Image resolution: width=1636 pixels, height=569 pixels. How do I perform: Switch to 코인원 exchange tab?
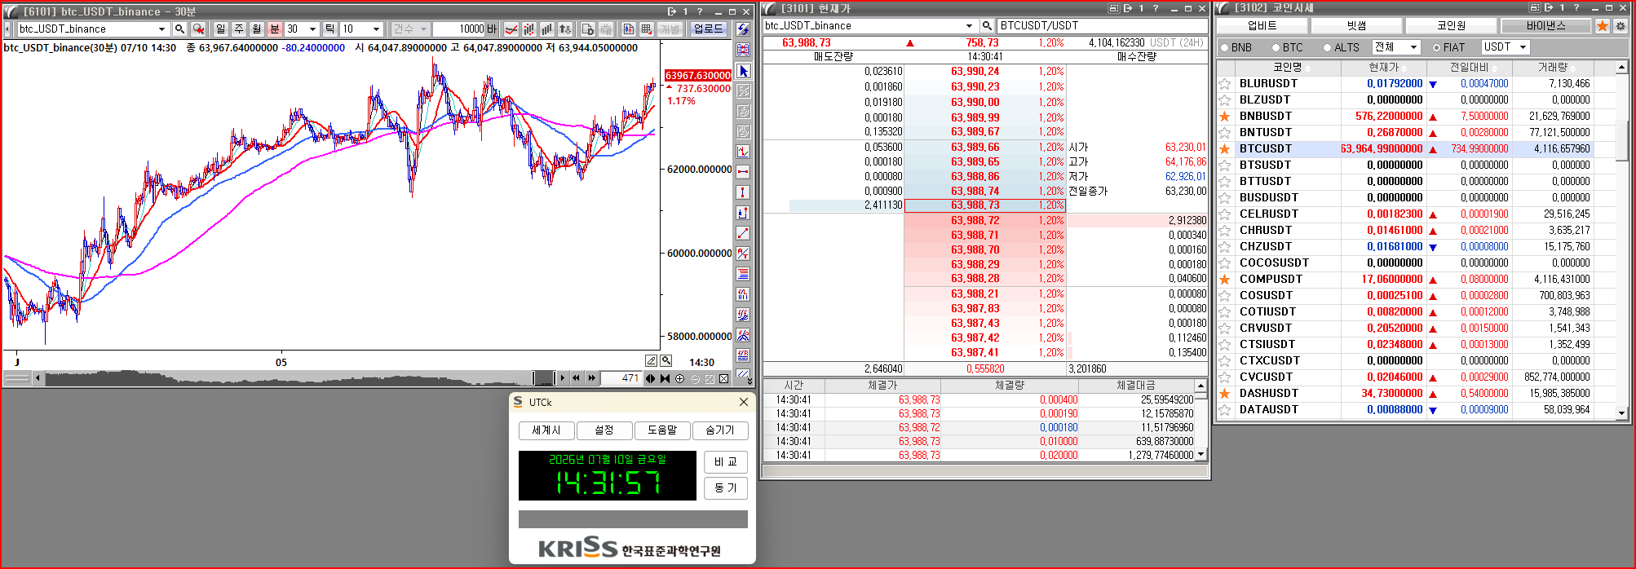tap(1451, 25)
